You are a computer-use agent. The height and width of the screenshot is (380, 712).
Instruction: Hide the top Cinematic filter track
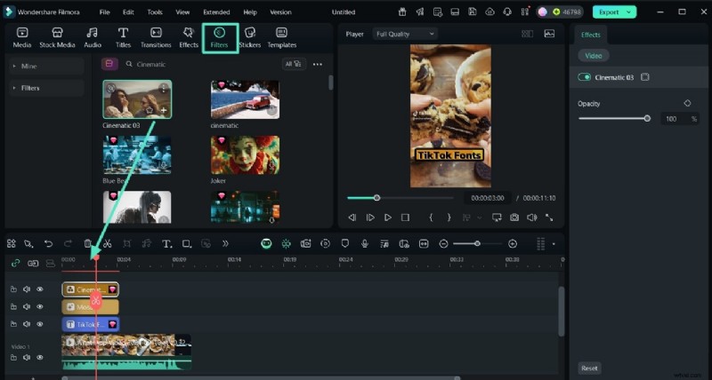(x=39, y=289)
